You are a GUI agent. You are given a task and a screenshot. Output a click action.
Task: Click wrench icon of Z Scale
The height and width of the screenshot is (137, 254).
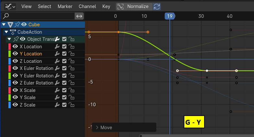click(x=57, y=105)
